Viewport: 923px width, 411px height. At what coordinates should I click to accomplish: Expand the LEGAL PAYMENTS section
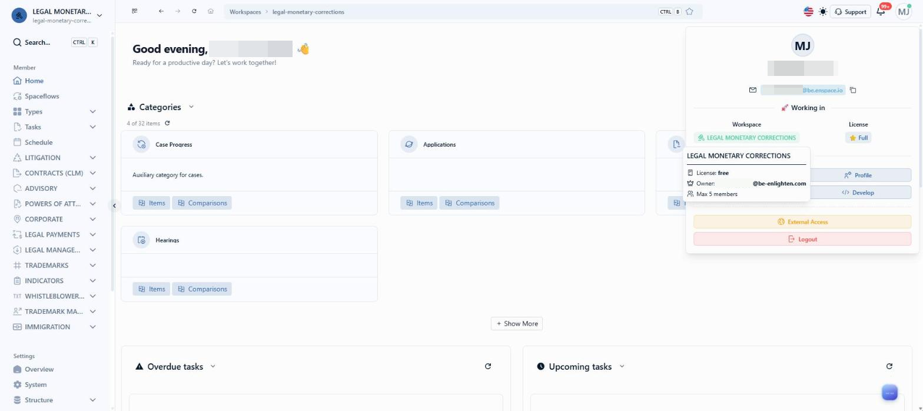point(92,234)
